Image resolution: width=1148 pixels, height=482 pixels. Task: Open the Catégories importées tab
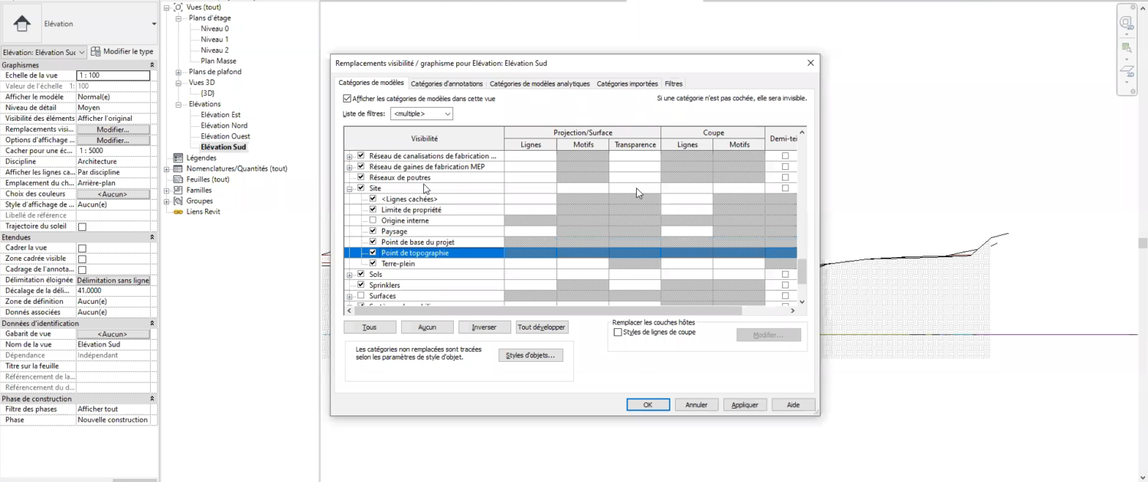(627, 83)
